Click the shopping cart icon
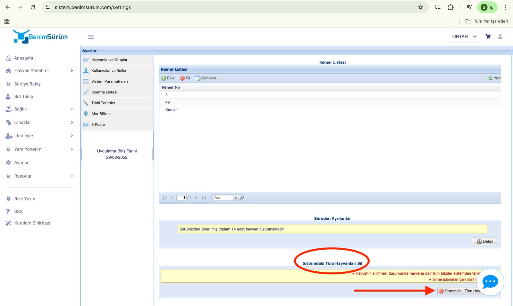The height and width of the screenshot is (306, 513). (x=488, y=36)
